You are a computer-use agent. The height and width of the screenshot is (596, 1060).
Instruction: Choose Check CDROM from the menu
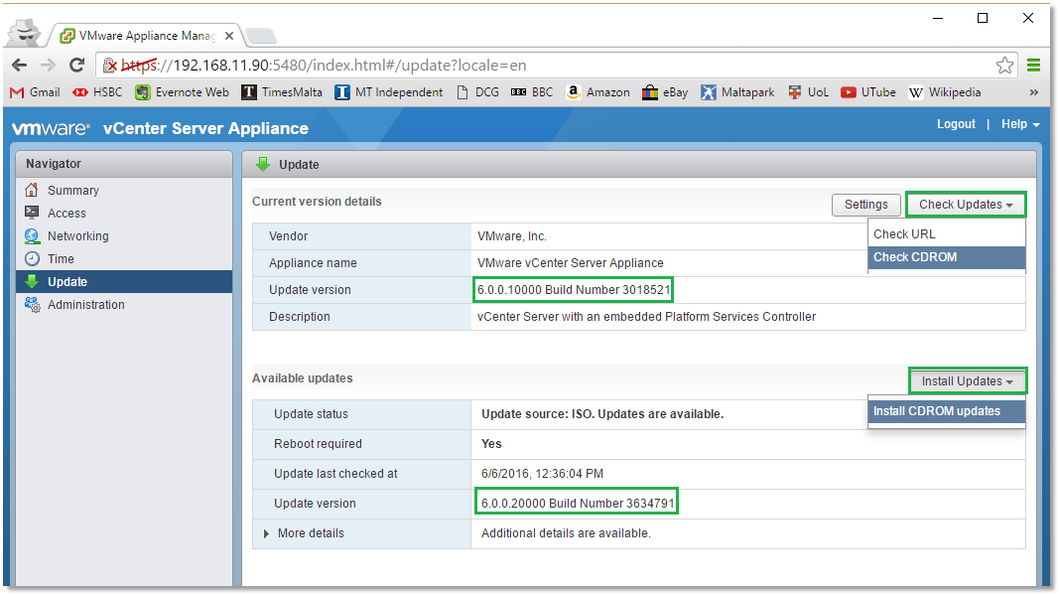click(947, 257)
